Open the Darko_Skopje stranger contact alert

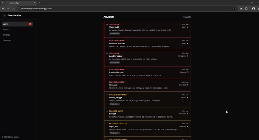click(x=147, y=100)
